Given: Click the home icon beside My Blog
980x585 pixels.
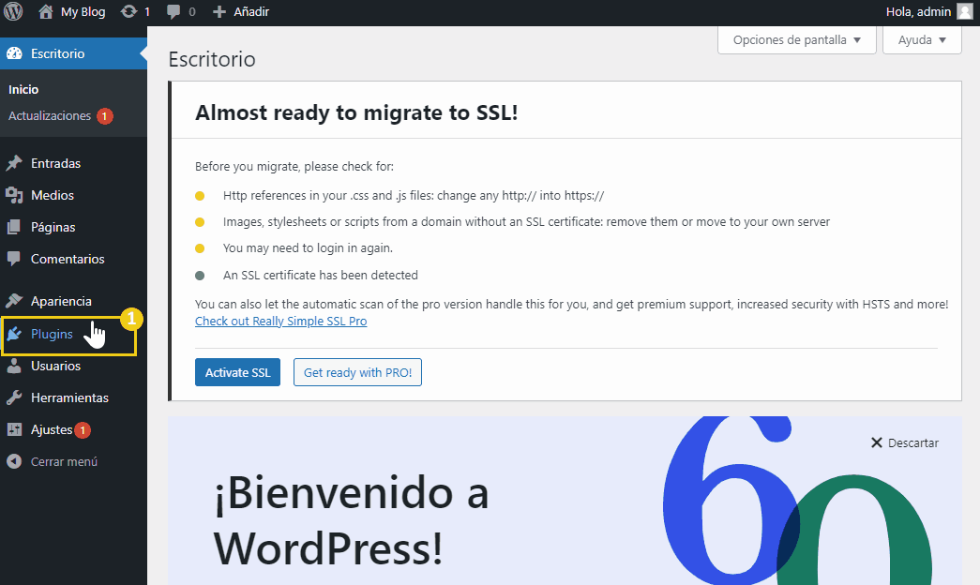Looking at the screenshot, I should click(46, 11).
